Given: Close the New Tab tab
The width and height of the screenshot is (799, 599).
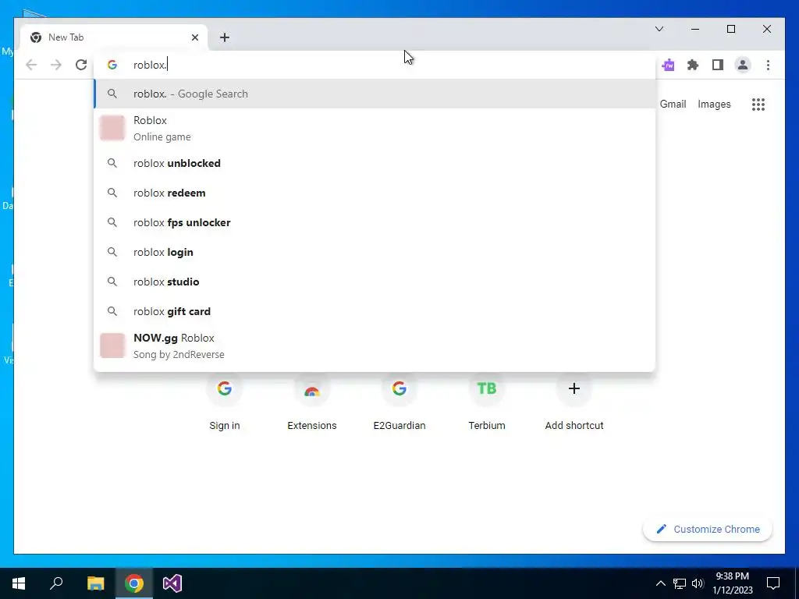Looking at the screenshot, I should (x=194, y=37).
